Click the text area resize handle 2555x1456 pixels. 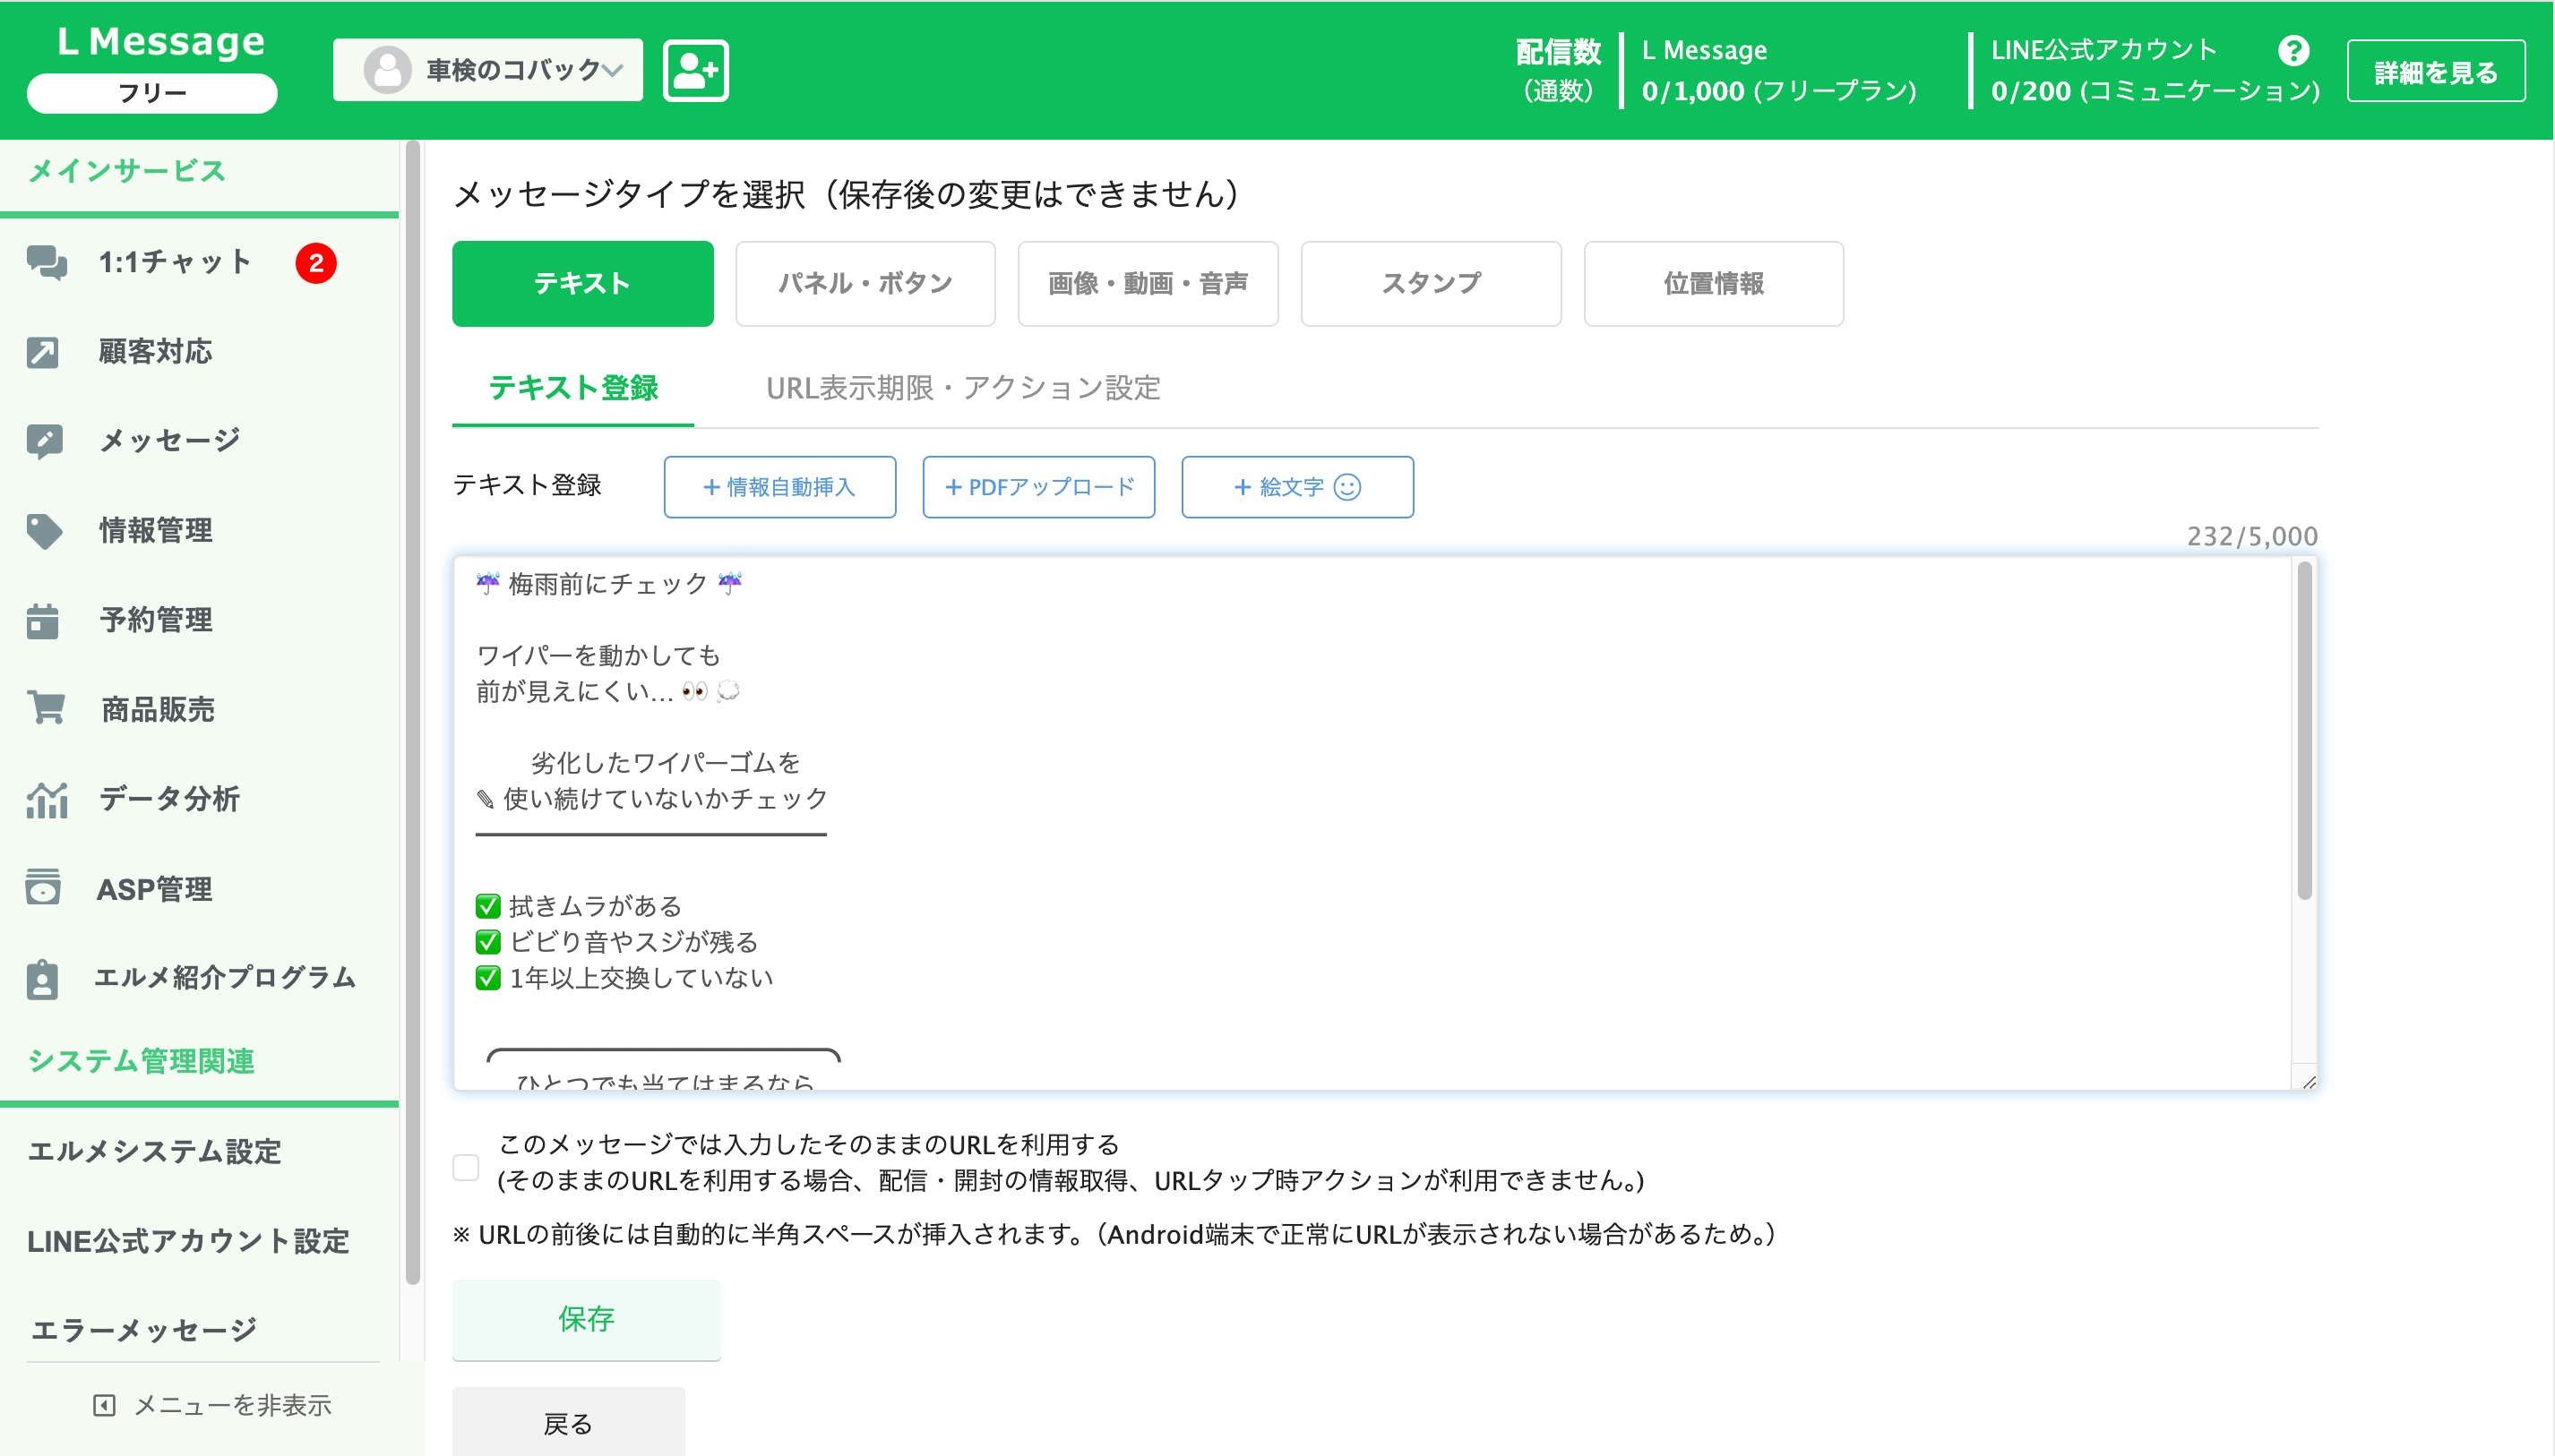click(x=2308, y=1082)
